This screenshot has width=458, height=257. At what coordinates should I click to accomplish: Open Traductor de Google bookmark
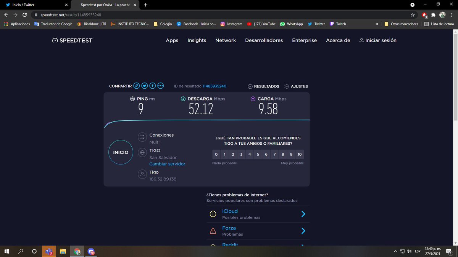[x=53, y=24]
